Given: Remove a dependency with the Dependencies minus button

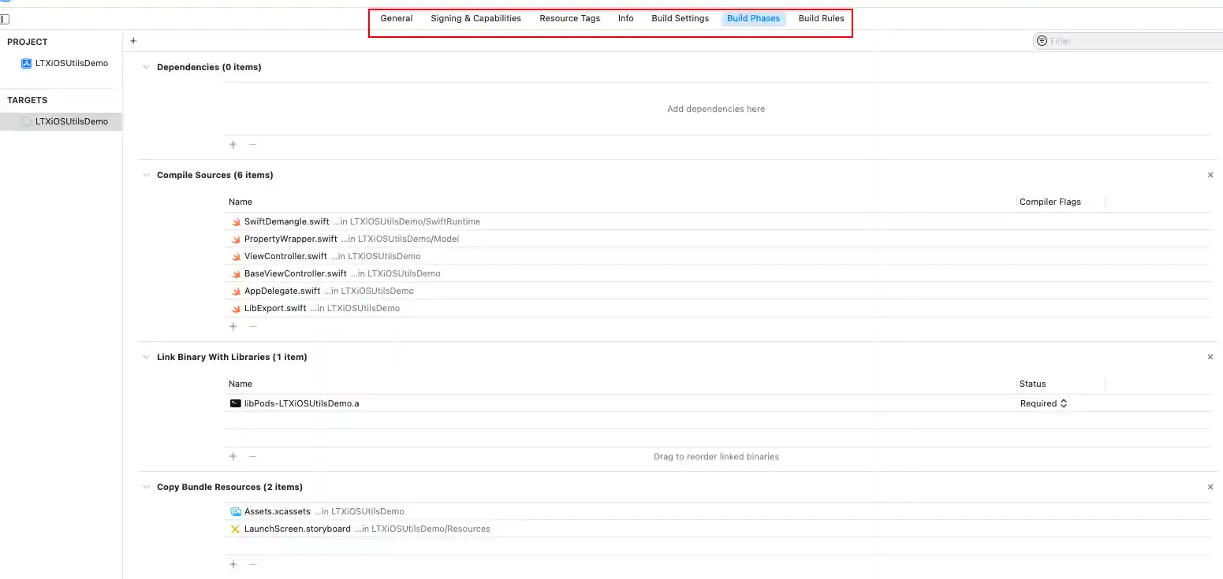Looking at the screenshot, I should coord(252,144).
